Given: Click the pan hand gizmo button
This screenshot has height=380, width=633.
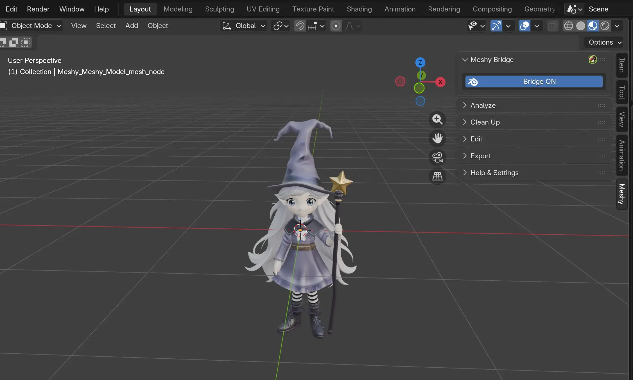Looking at the screenshot, I should pos(437,138).
